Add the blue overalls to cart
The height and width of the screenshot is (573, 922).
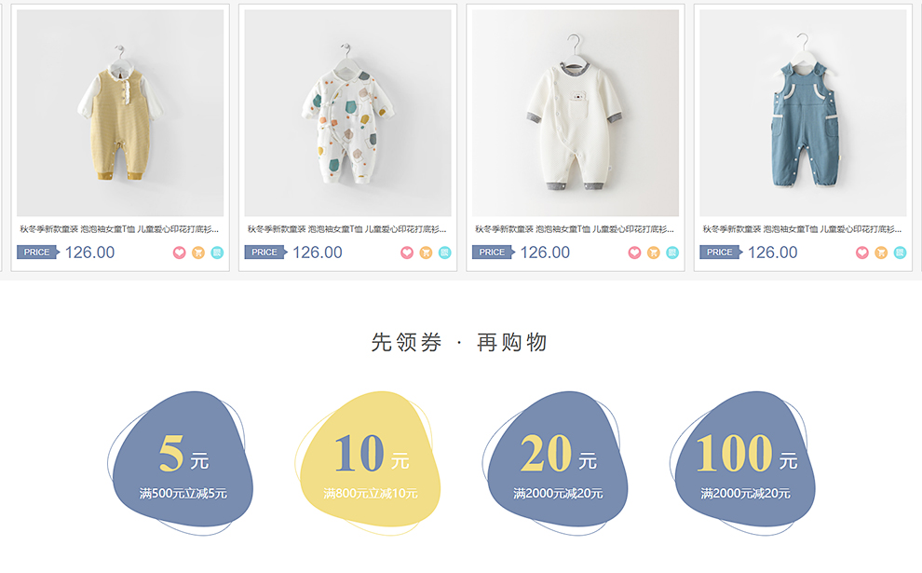[x=881, y=252]
